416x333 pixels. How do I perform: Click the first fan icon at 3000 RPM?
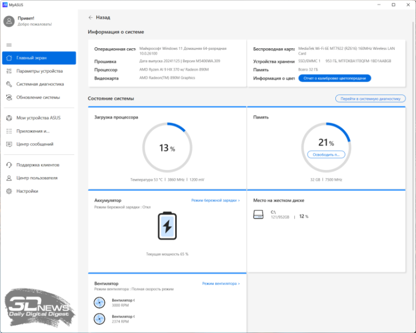coord(100,302)
